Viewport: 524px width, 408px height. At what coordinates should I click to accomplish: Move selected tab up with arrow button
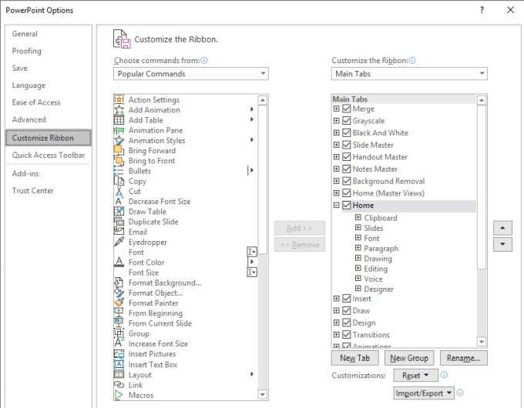tap(502, 228)
